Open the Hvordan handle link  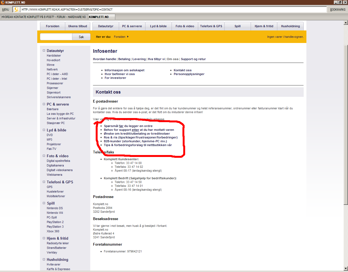click(x=104, y=59)
